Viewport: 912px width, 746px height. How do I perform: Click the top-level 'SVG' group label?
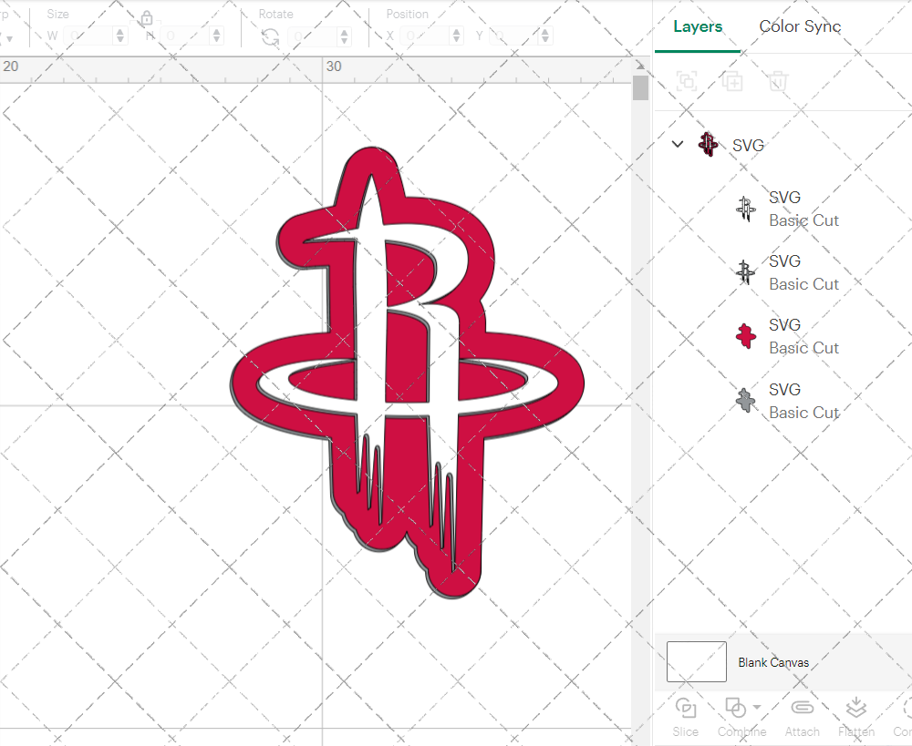(x=748, y=145)
